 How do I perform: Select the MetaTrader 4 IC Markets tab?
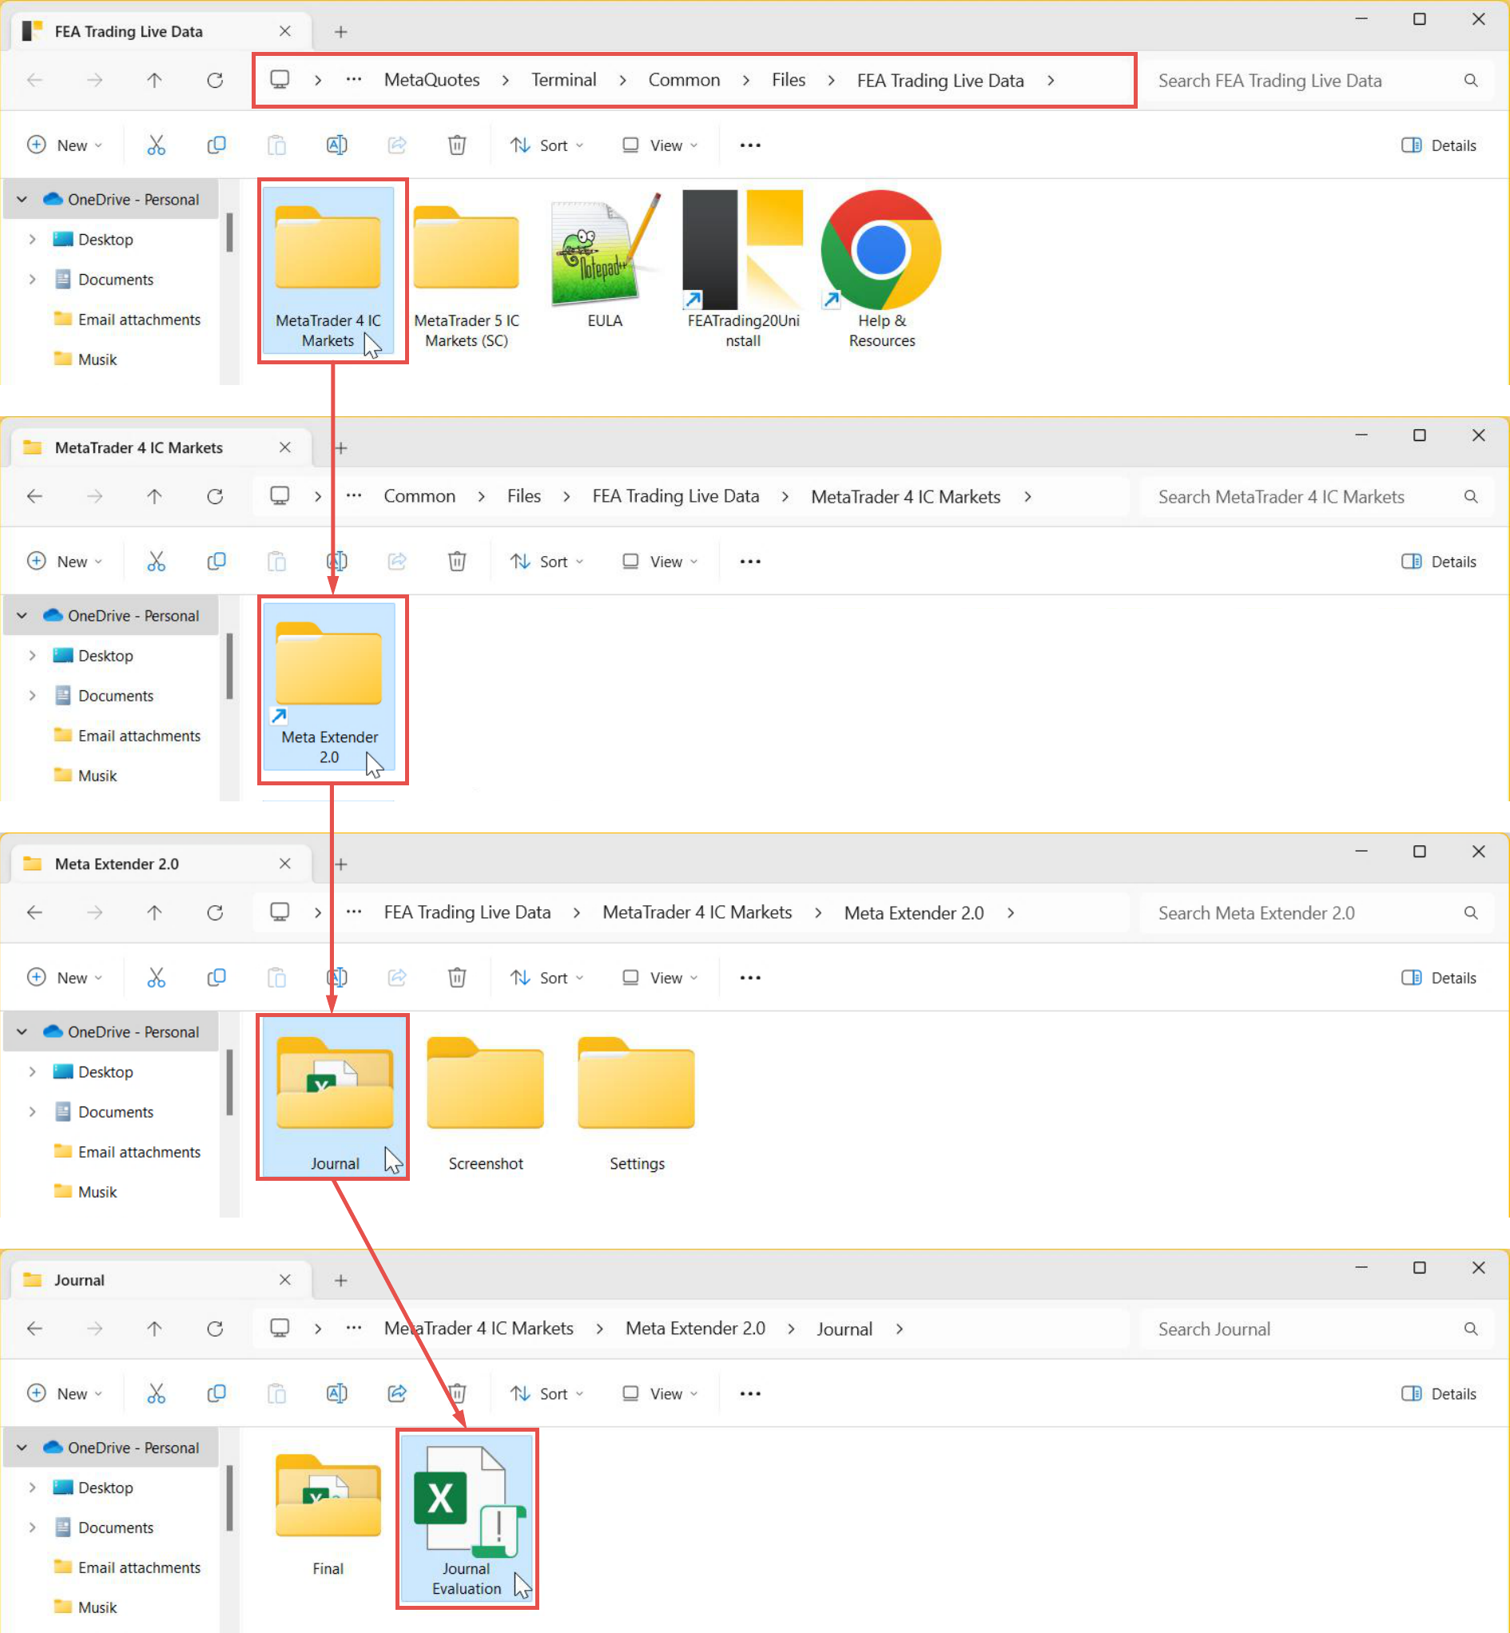click(x=161, y=447)
